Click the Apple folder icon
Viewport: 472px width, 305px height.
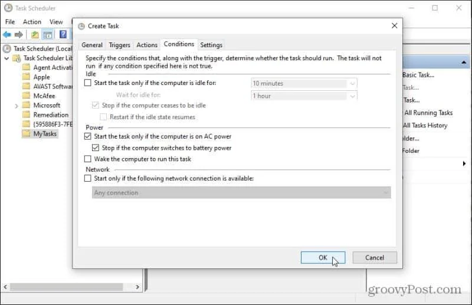[27, 77]
